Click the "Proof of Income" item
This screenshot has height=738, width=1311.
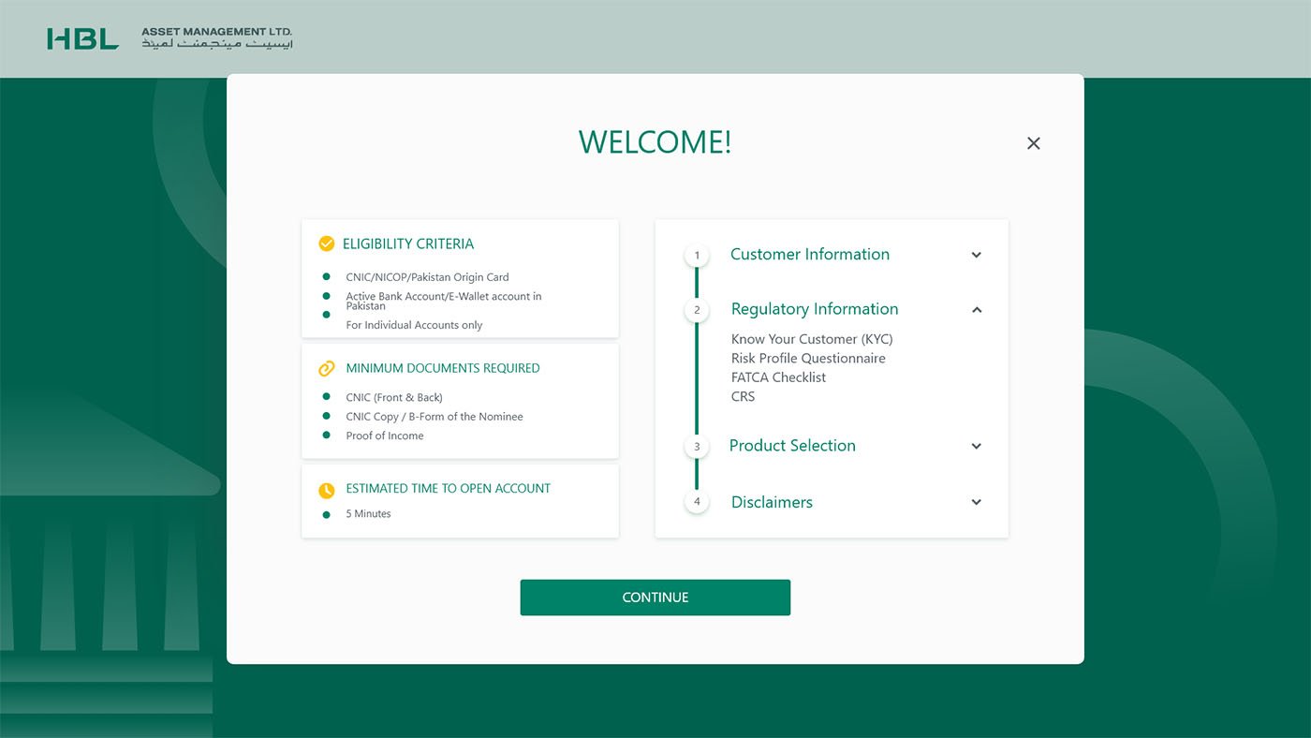[385, 435]
